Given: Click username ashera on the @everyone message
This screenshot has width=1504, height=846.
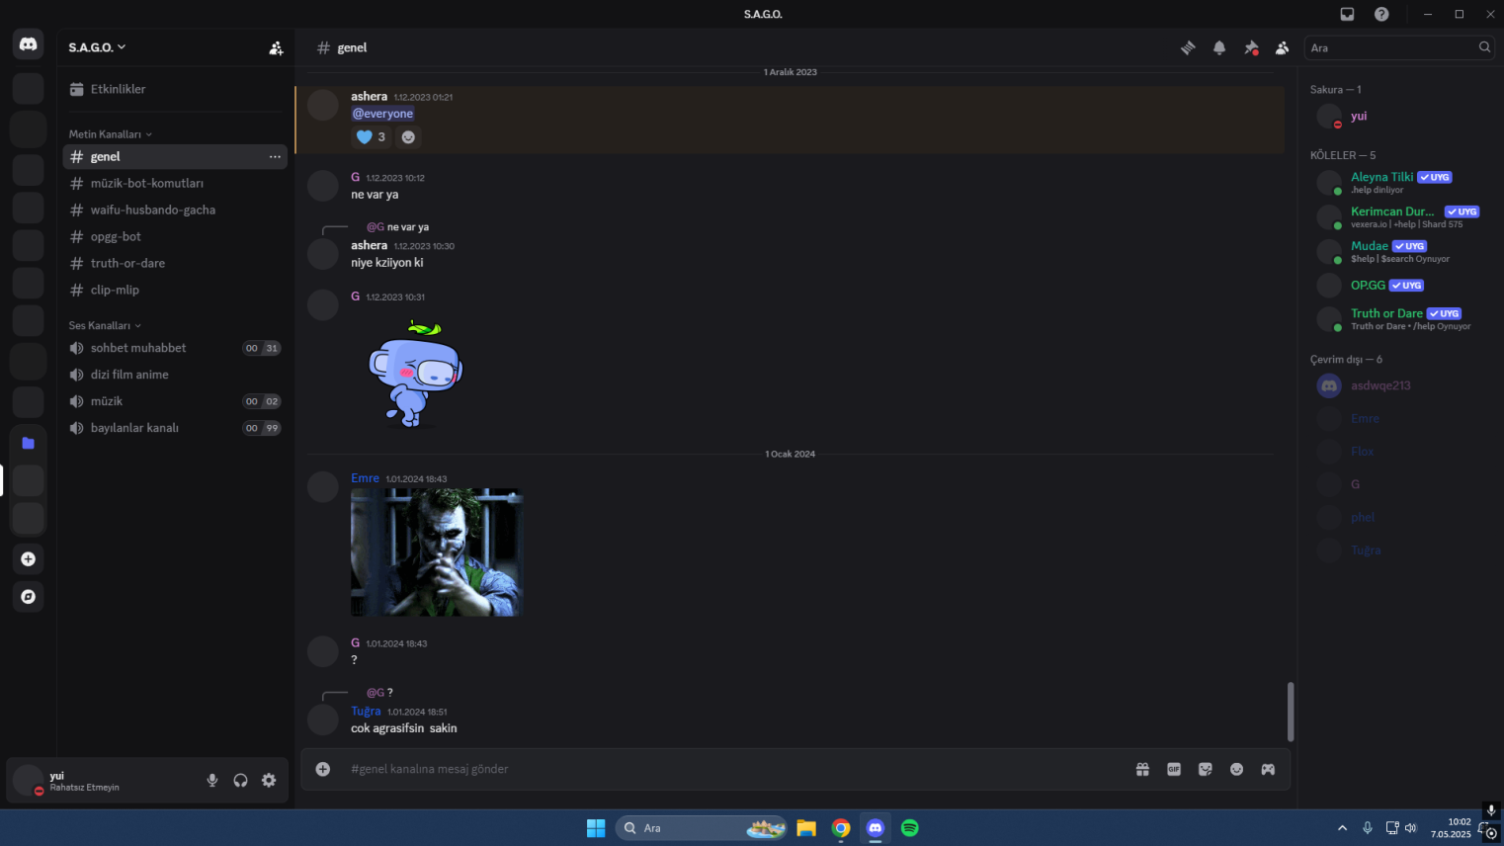Looking at the screenshot, I should (x=369, y=96).
